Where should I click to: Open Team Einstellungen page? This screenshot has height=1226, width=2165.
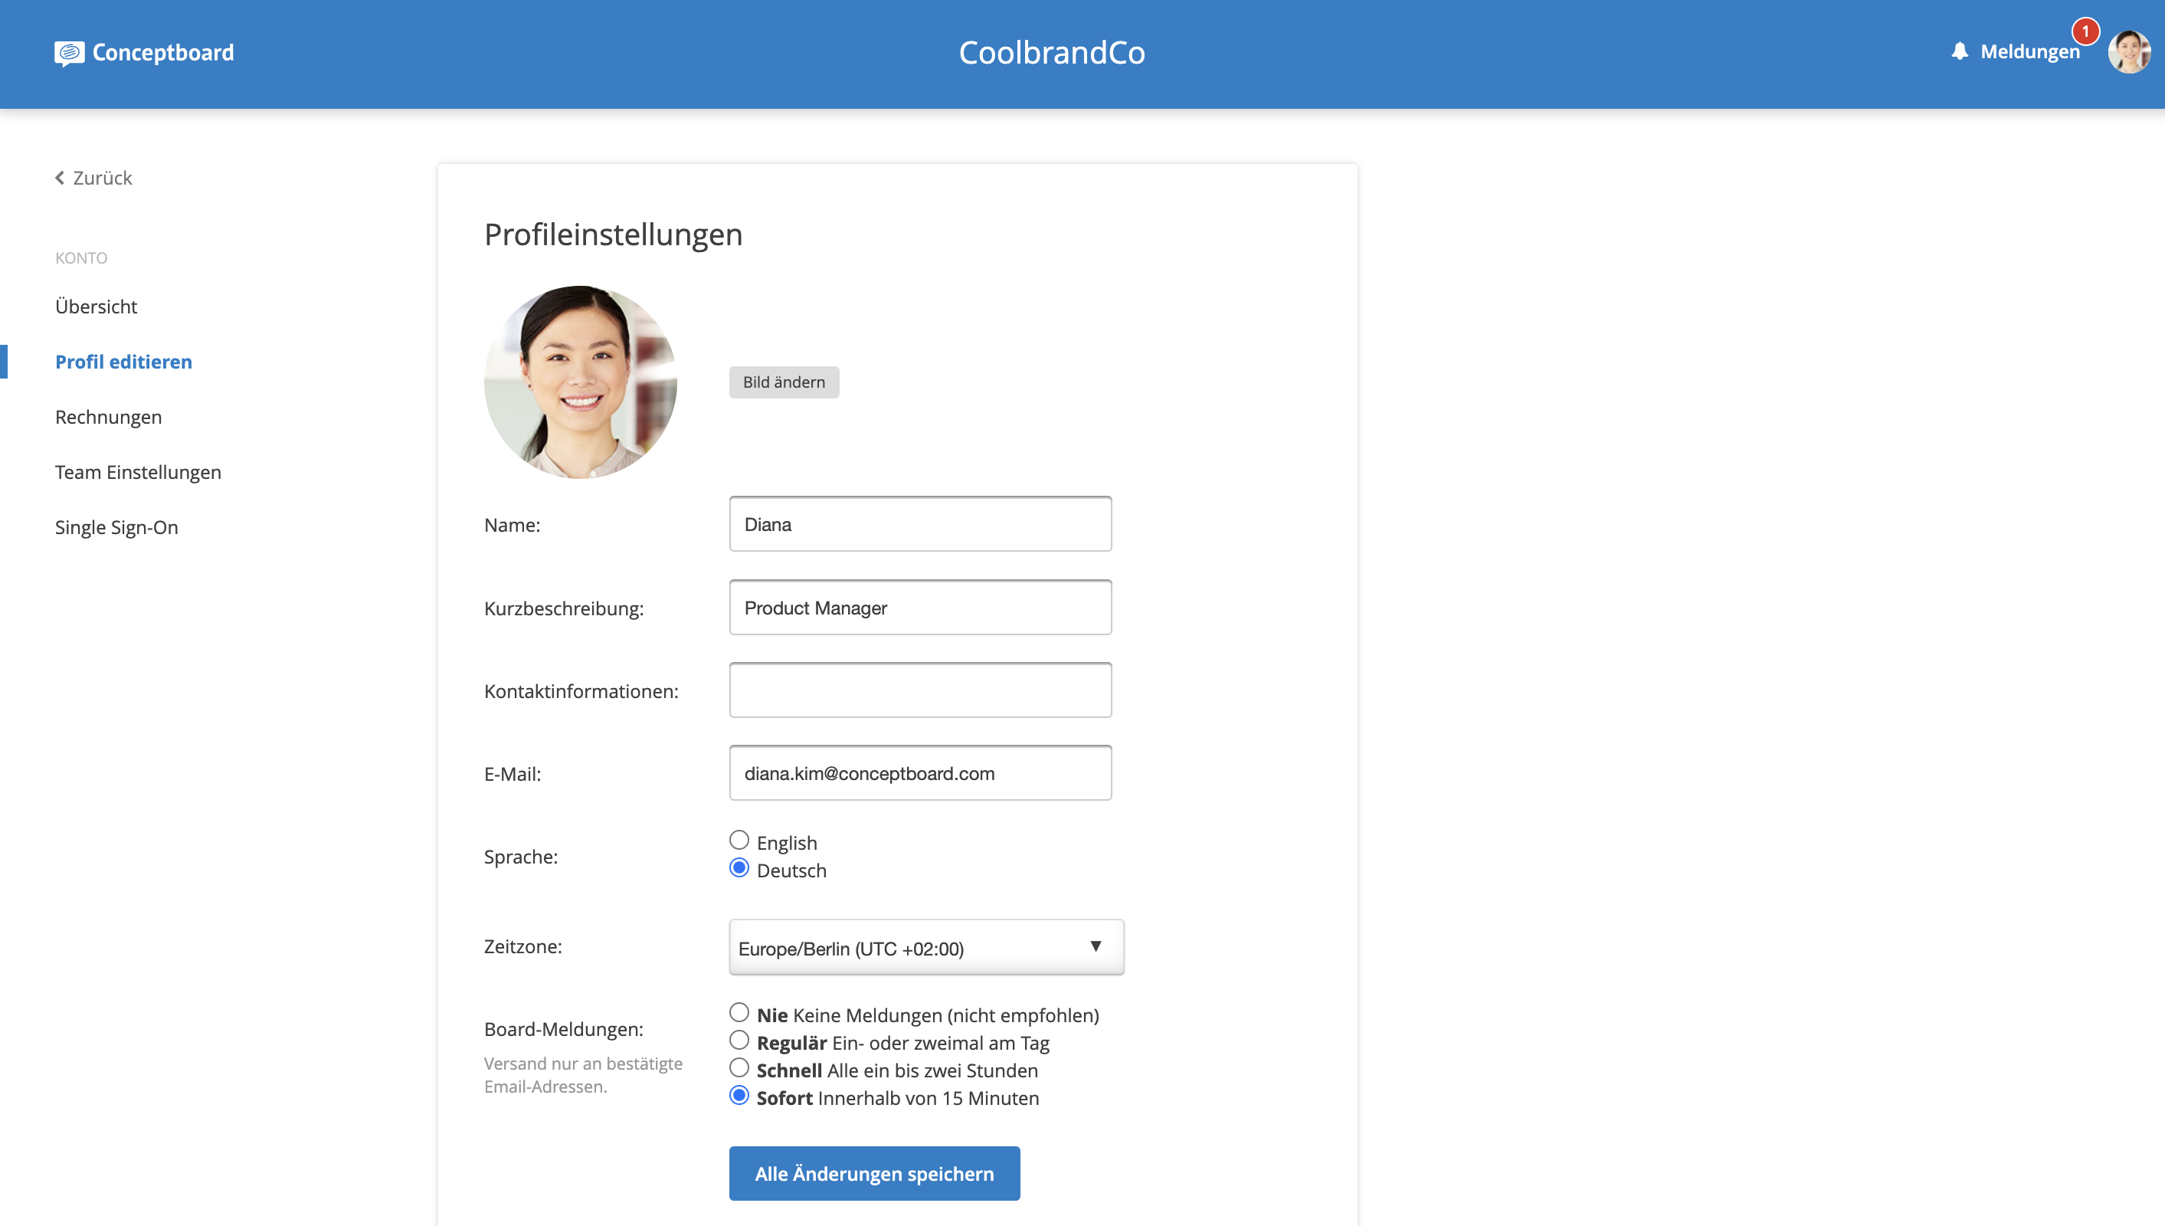(x=138, y=472)
